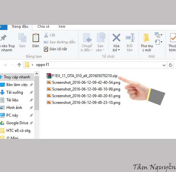Click the Thư mục mới folder icon
This screenshot has height=172, width=176.
[146, 38]
